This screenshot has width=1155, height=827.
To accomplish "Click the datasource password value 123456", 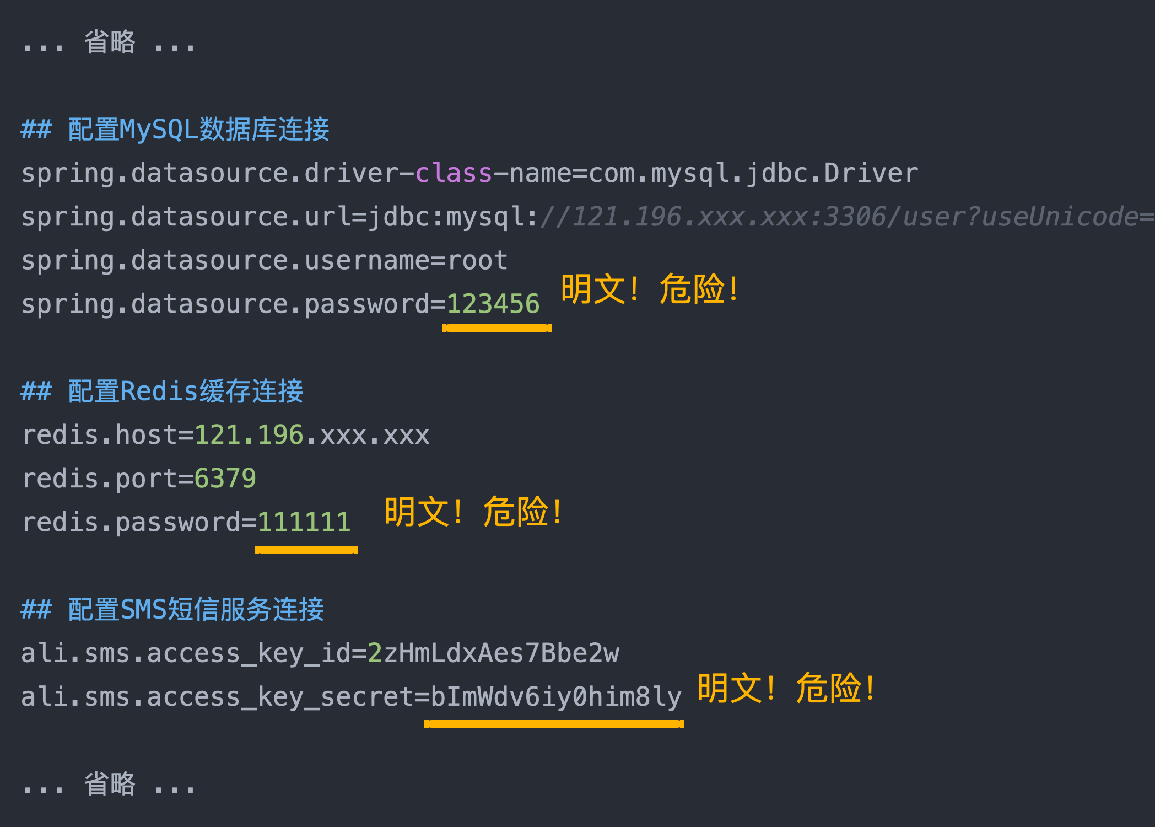I will [493, 304].
